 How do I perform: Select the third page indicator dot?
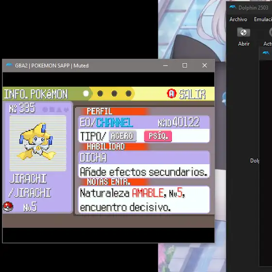(x=114, y=93)
